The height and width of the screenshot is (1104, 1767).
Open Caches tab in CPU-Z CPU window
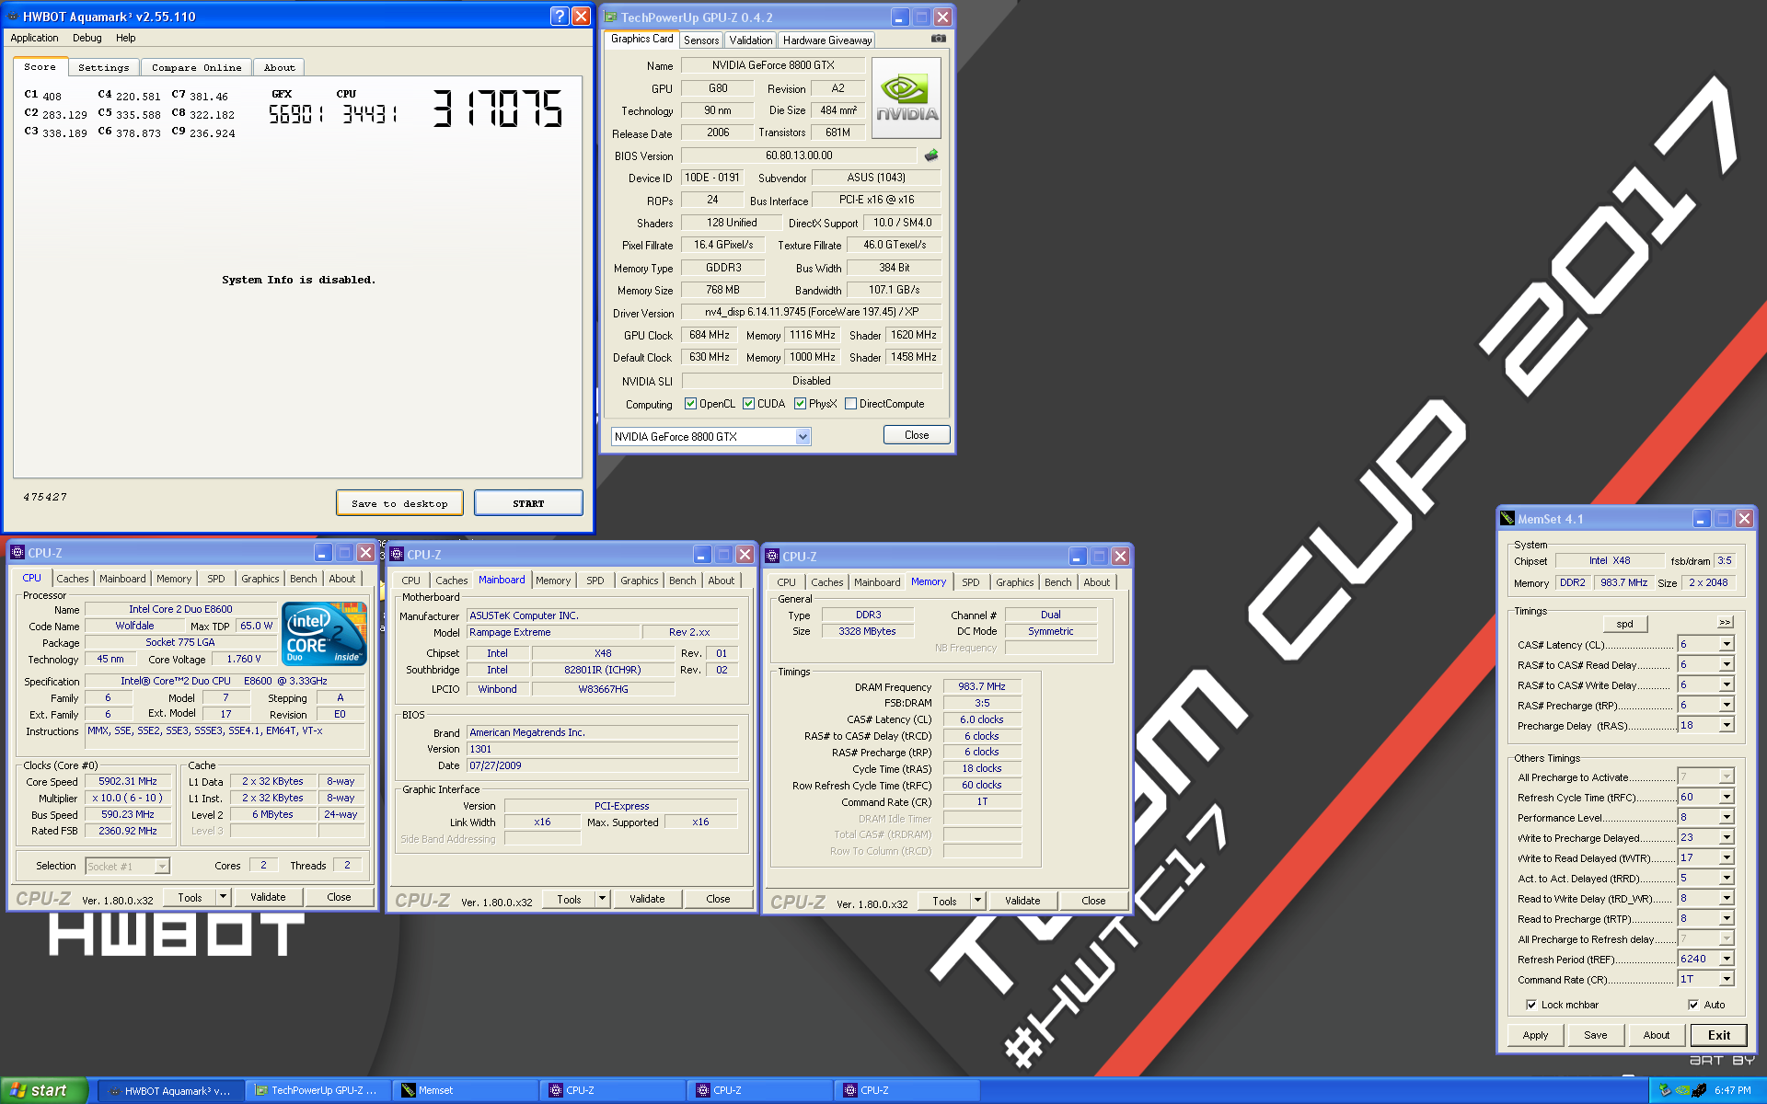point(72,579)
